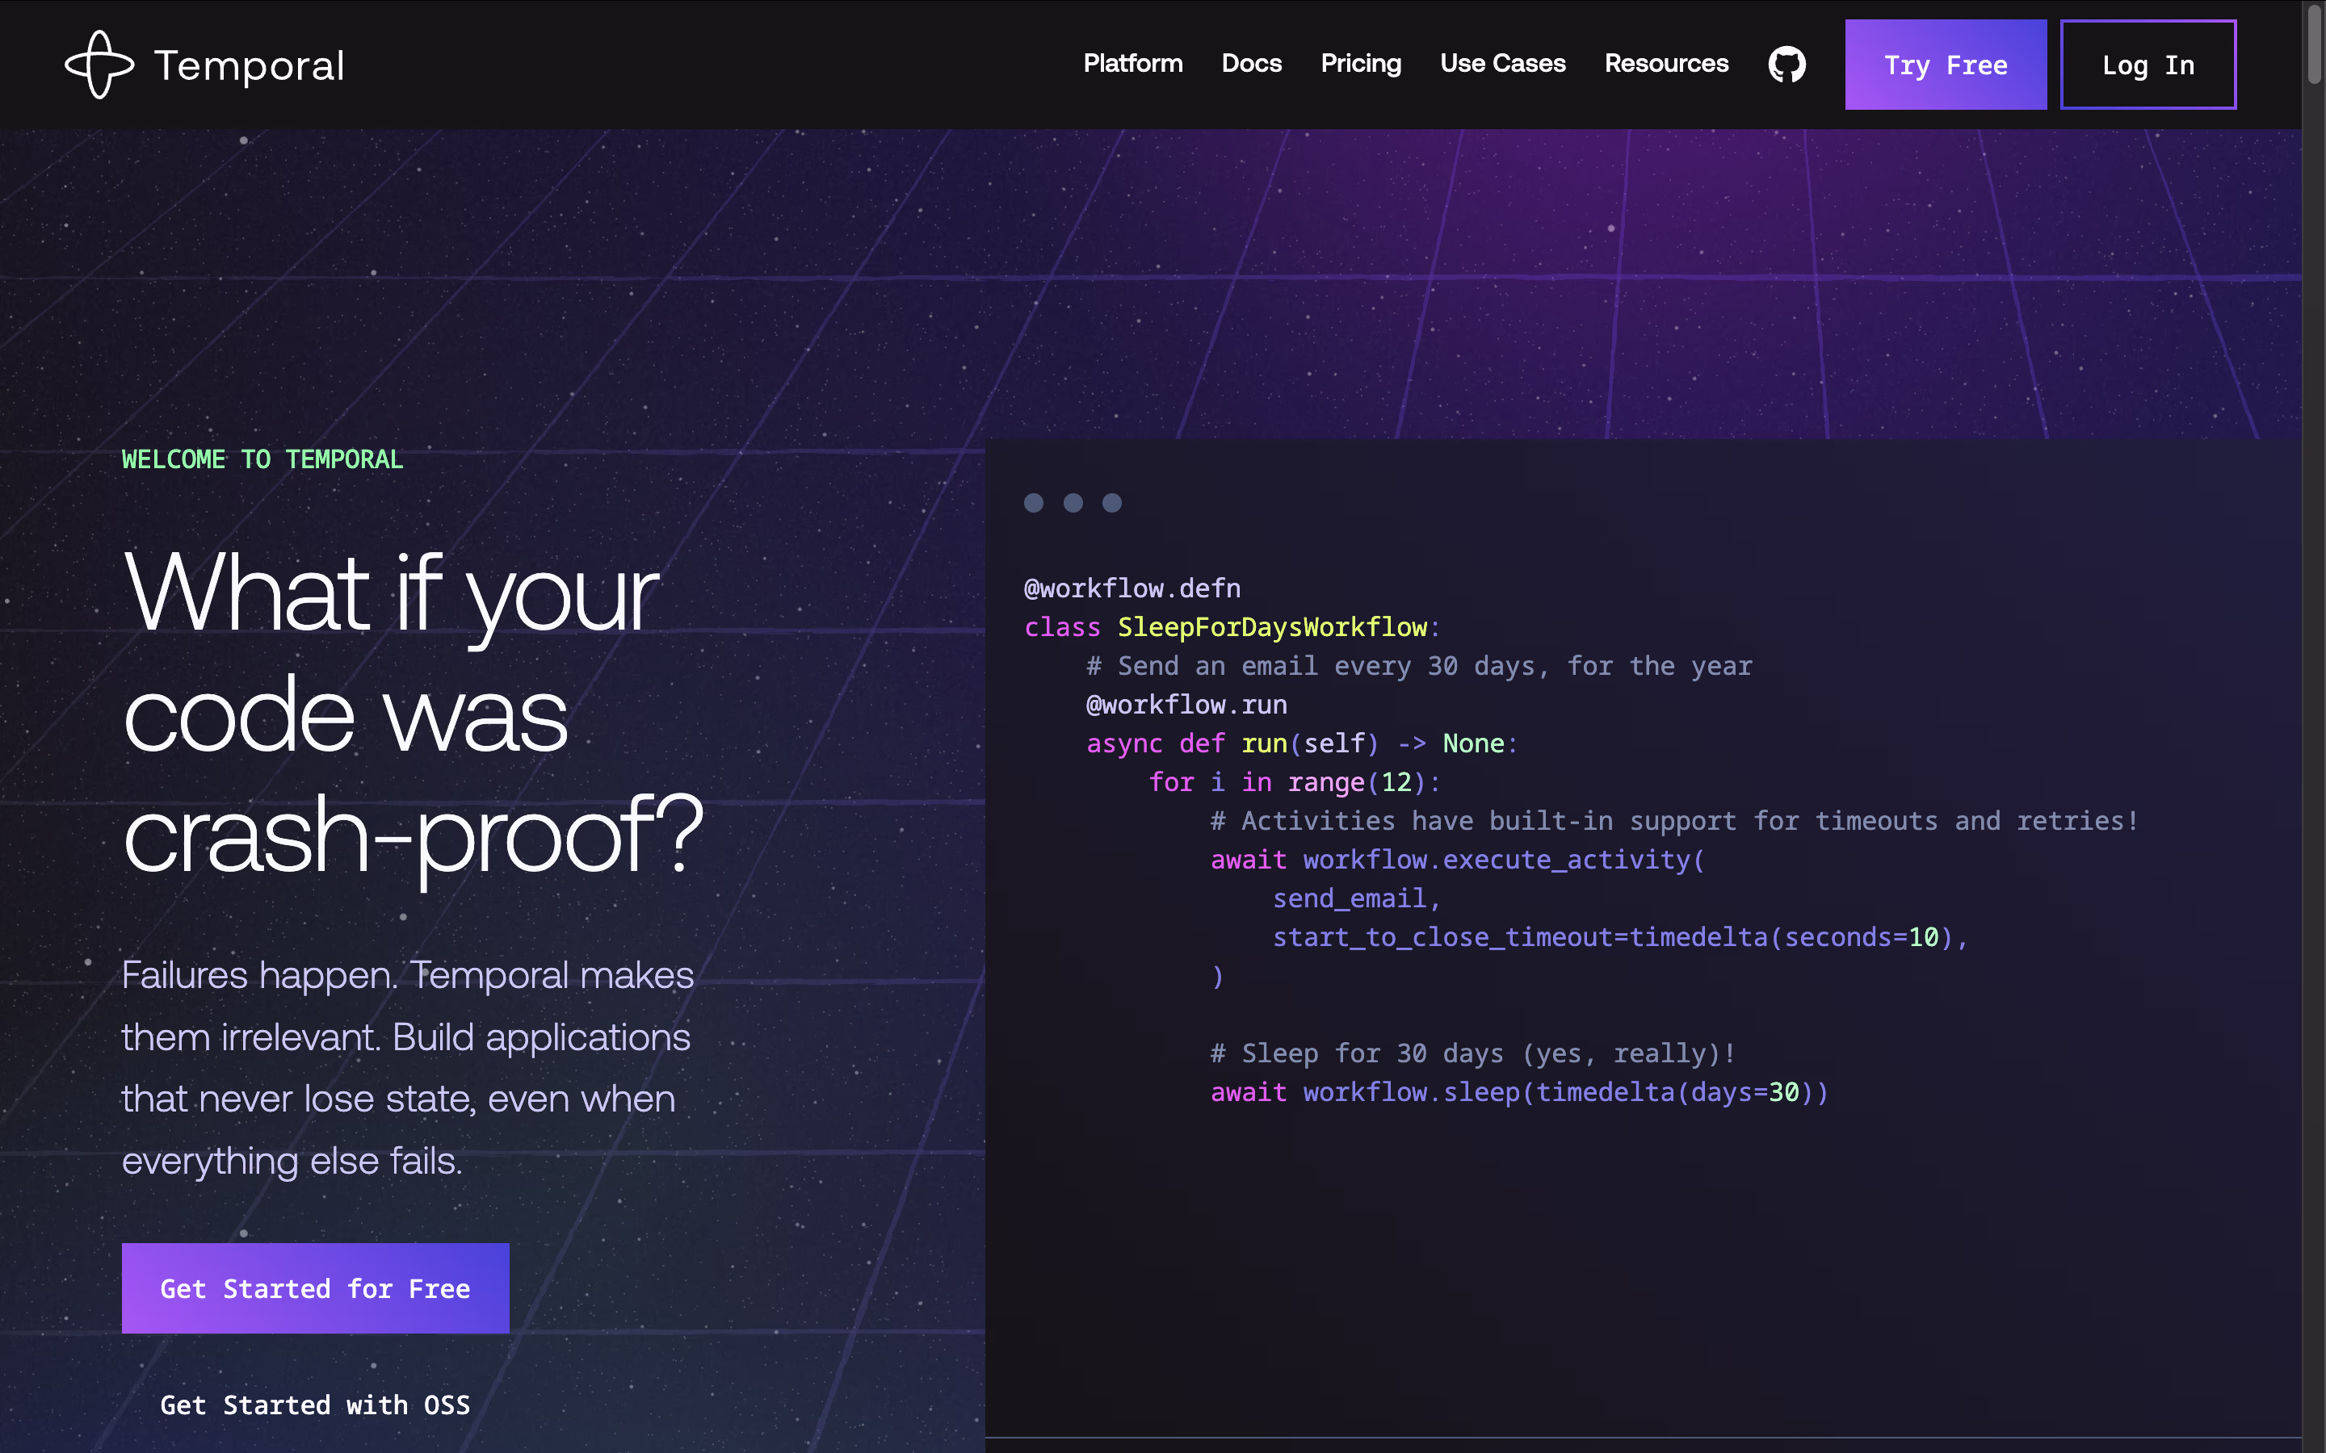Click the page vertical scrollbar thumb
This screenshot has width=2326, height=1453.
(x=2315, y=44)
